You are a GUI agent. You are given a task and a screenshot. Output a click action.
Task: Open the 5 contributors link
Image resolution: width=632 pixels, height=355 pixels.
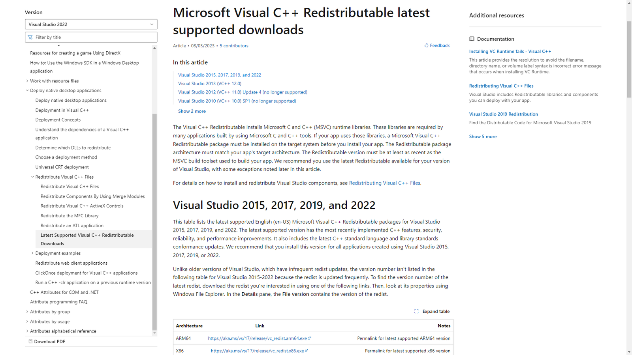(x=234, y=46)
